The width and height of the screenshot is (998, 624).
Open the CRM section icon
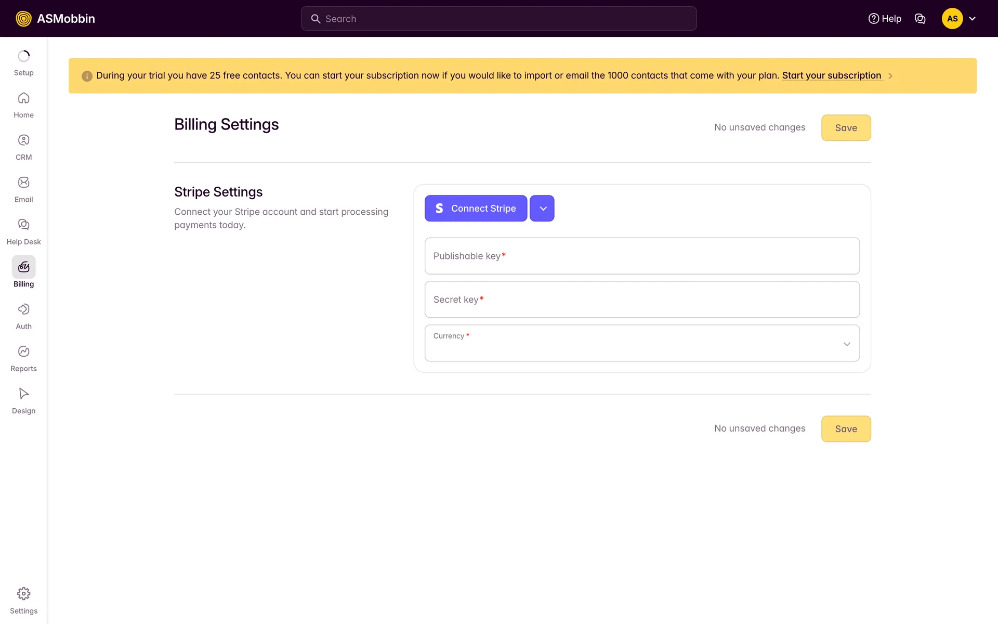click(x=23, y=140)
